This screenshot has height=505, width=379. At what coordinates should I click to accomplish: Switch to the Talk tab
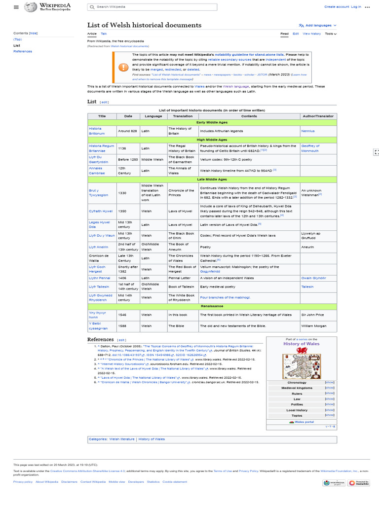[104, 34]
